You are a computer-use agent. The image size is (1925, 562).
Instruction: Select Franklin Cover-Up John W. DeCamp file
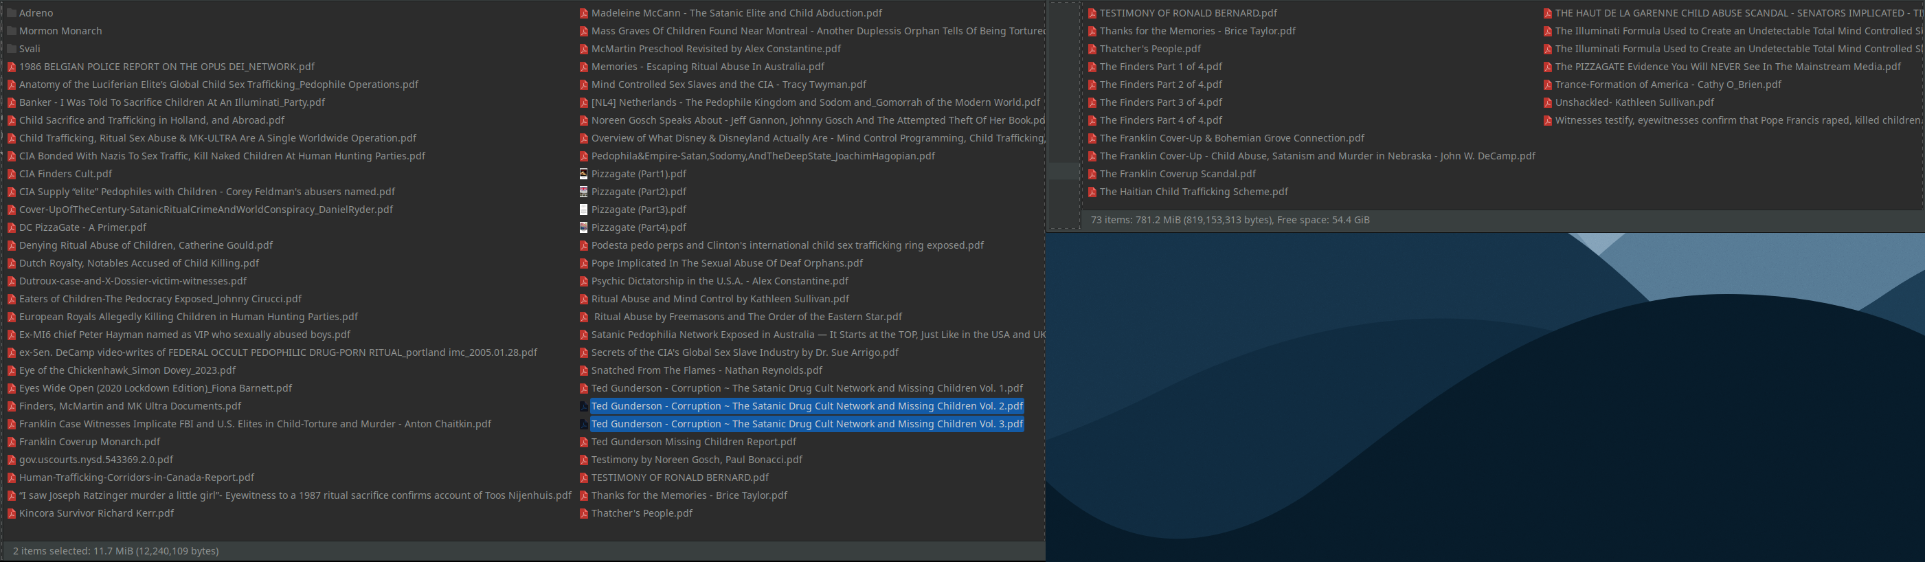[1318, 156]
